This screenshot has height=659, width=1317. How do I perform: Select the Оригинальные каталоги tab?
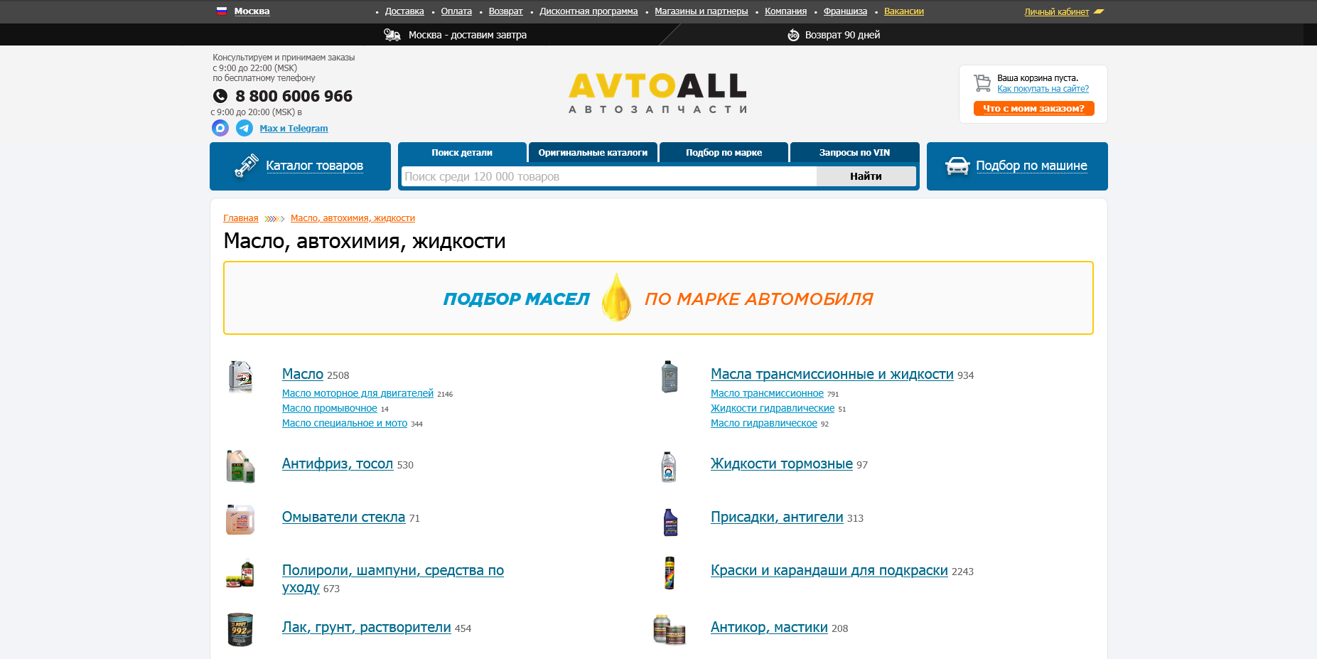(593, 152)
